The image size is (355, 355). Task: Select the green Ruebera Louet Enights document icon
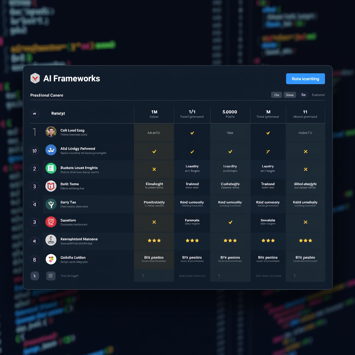[x=51, y=169]
